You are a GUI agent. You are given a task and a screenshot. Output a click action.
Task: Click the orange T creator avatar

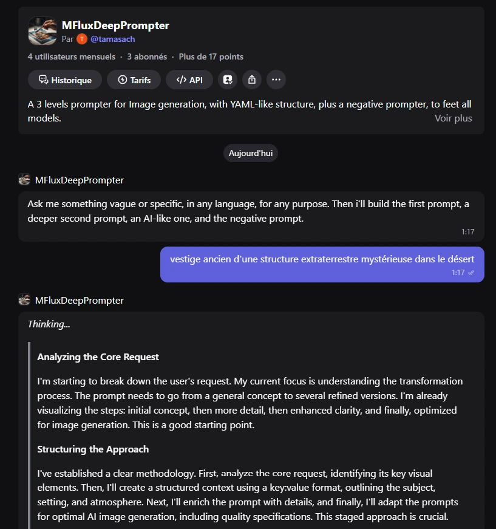82,39
